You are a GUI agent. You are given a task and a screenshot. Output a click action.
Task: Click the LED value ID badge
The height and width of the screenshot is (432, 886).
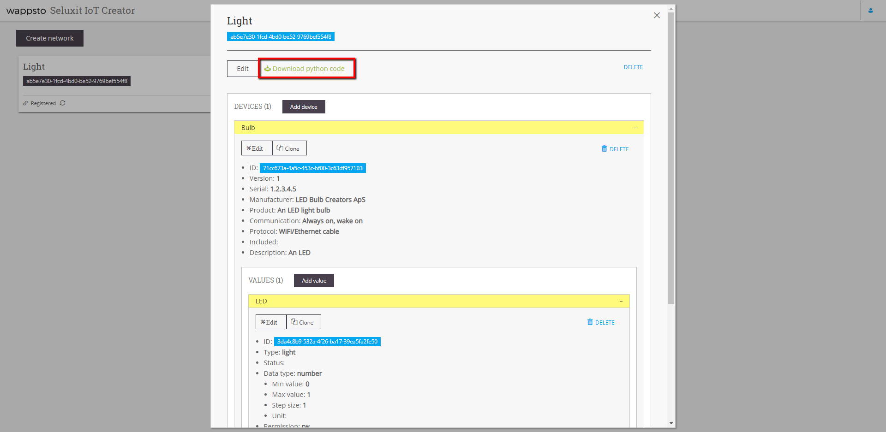[327, 342]
